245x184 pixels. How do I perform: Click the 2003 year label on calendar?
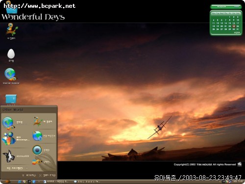tap(237, 6)
